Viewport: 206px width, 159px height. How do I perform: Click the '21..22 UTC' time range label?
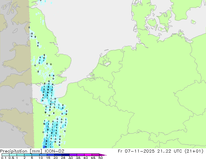click(170, 151)
